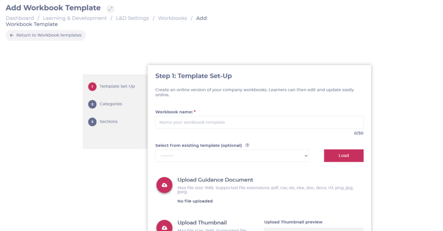Open Learning & Development breadcrumb link

tap(75, 18)
